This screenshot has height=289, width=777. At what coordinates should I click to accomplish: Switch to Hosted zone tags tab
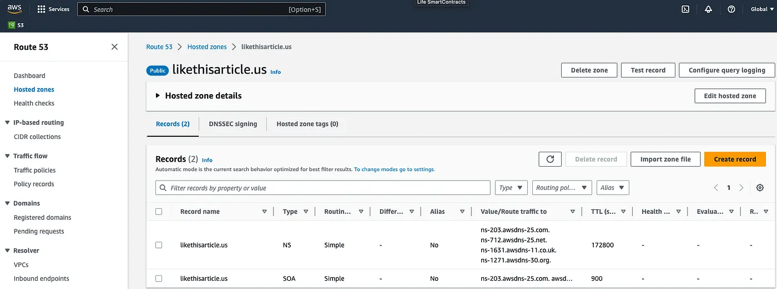(307, 124)
